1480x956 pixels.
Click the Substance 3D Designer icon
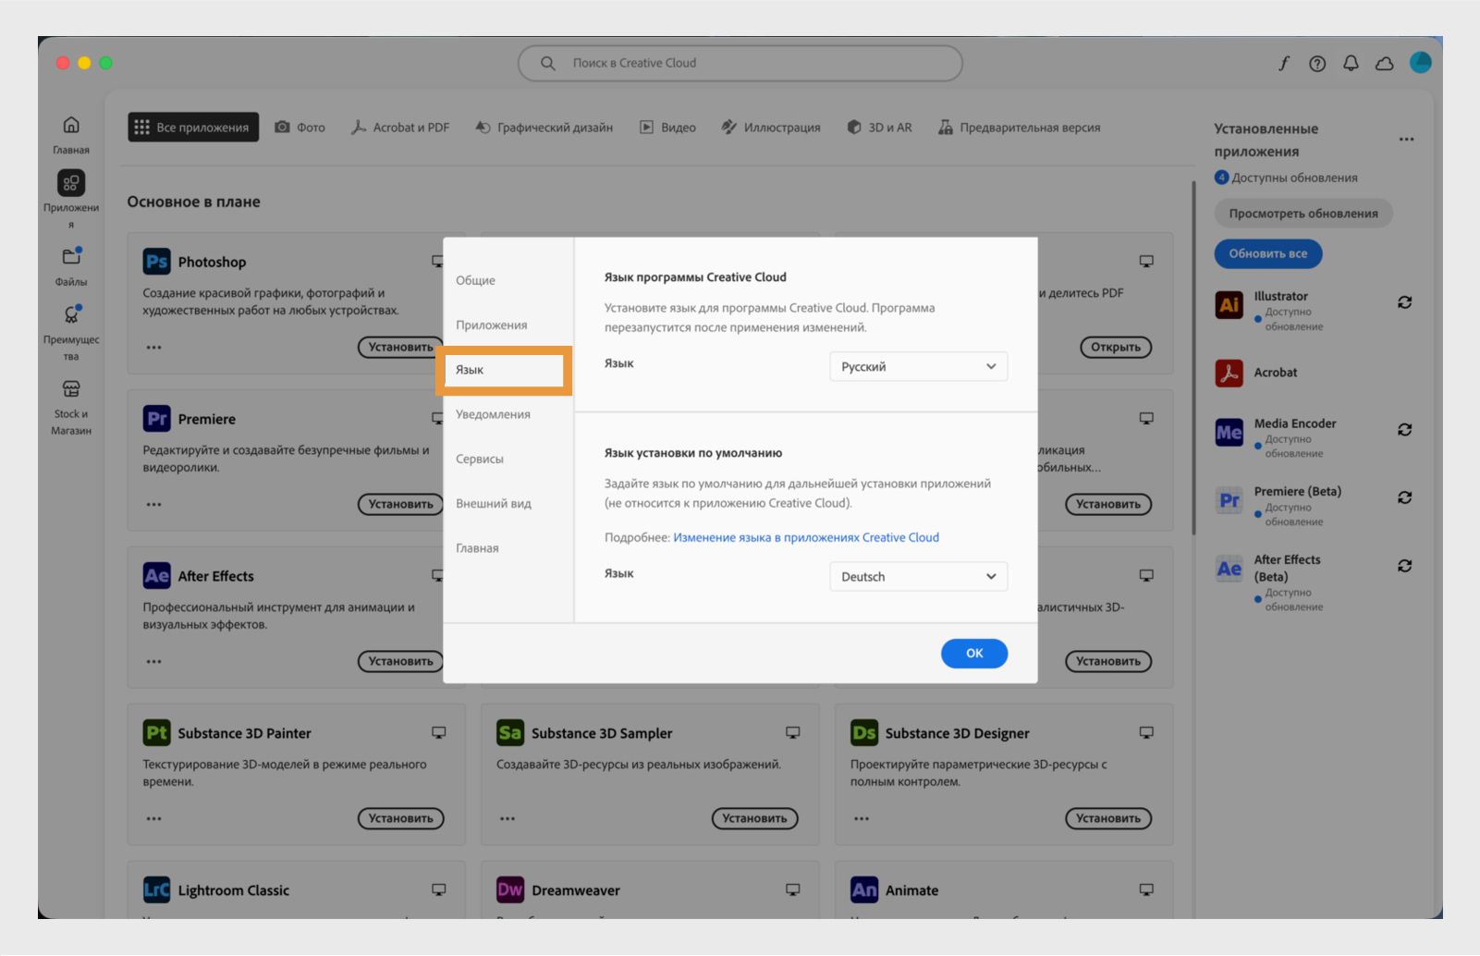tap(864, 733)
